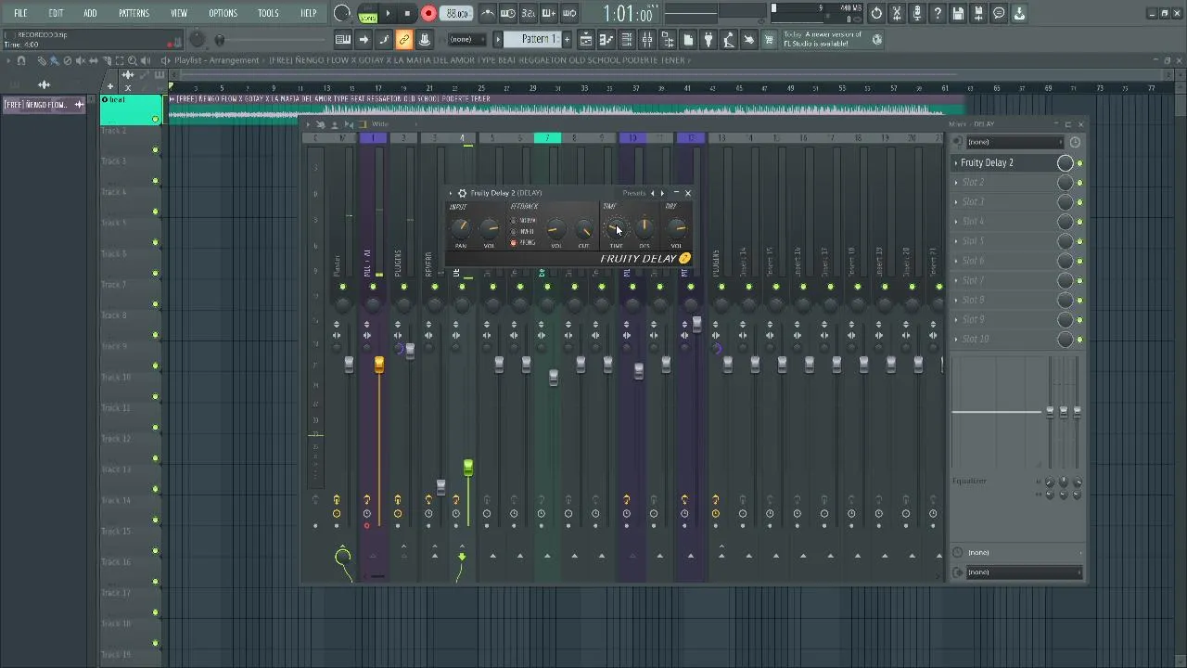Screen dimensions: 1187x668
Task: Open the project picker file icon
Action: point(688,39)
